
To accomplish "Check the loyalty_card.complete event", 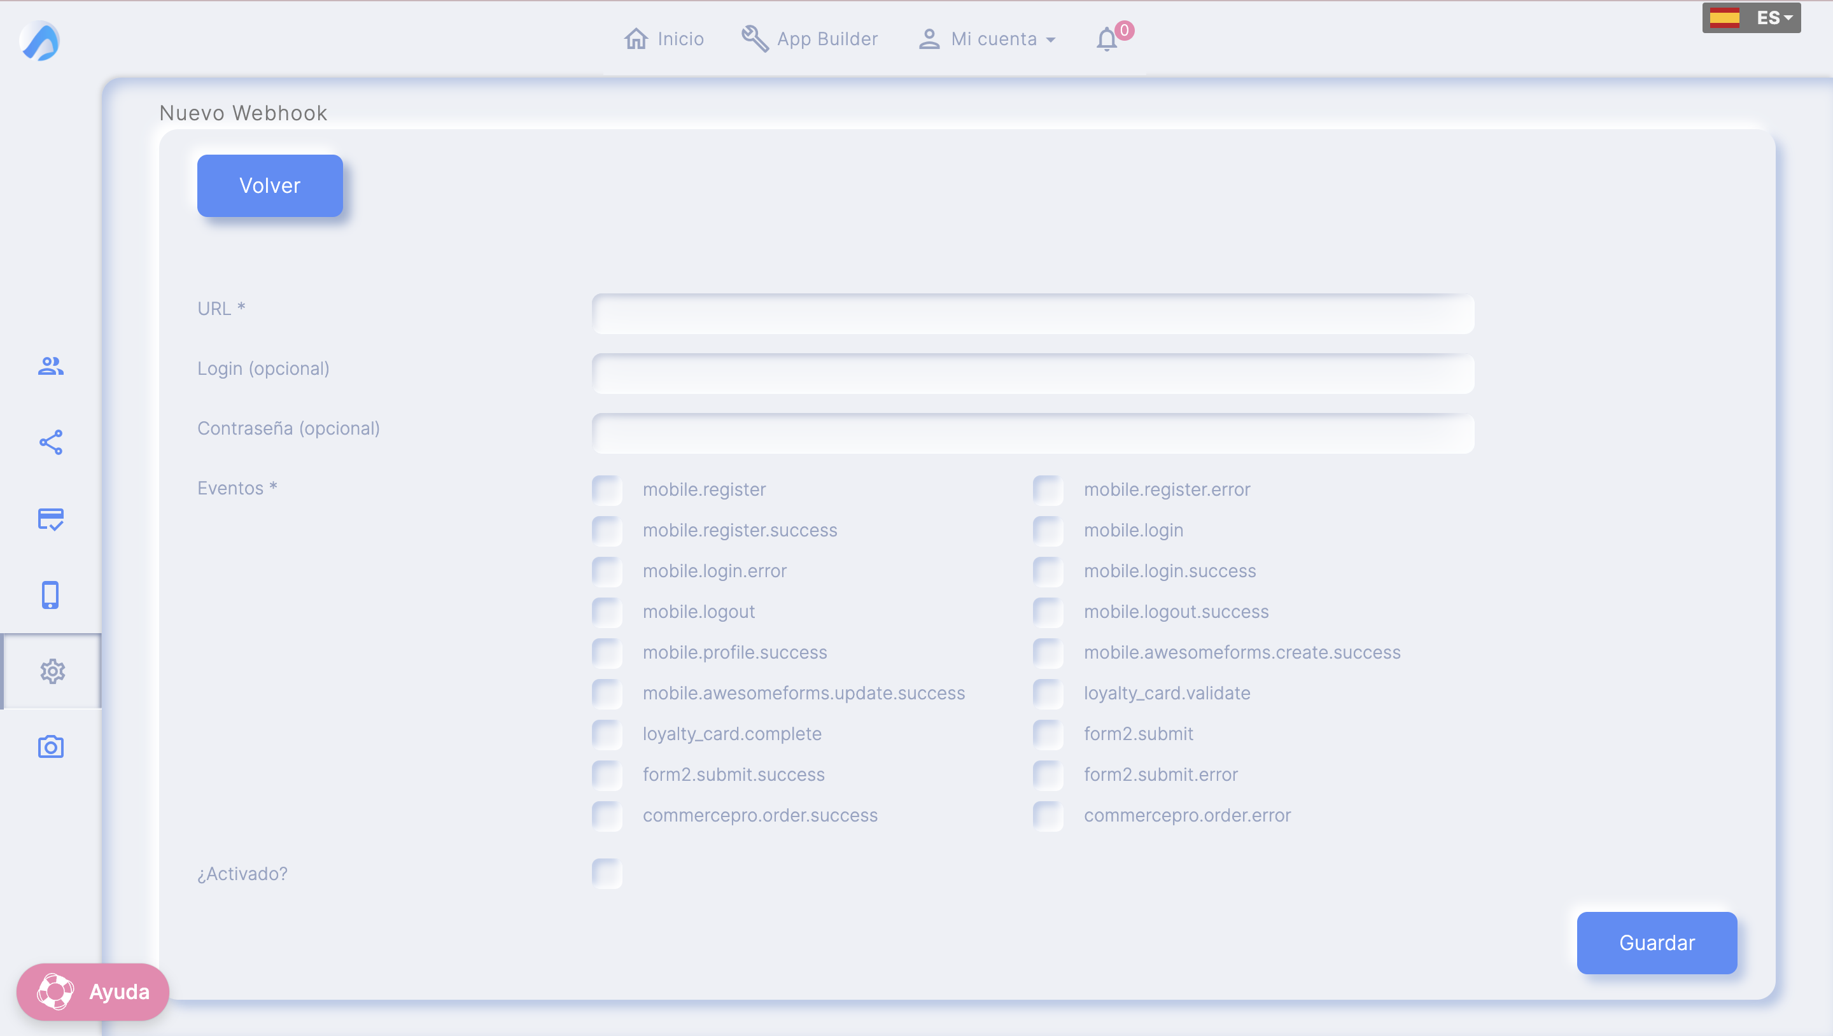I will point(607,734).
